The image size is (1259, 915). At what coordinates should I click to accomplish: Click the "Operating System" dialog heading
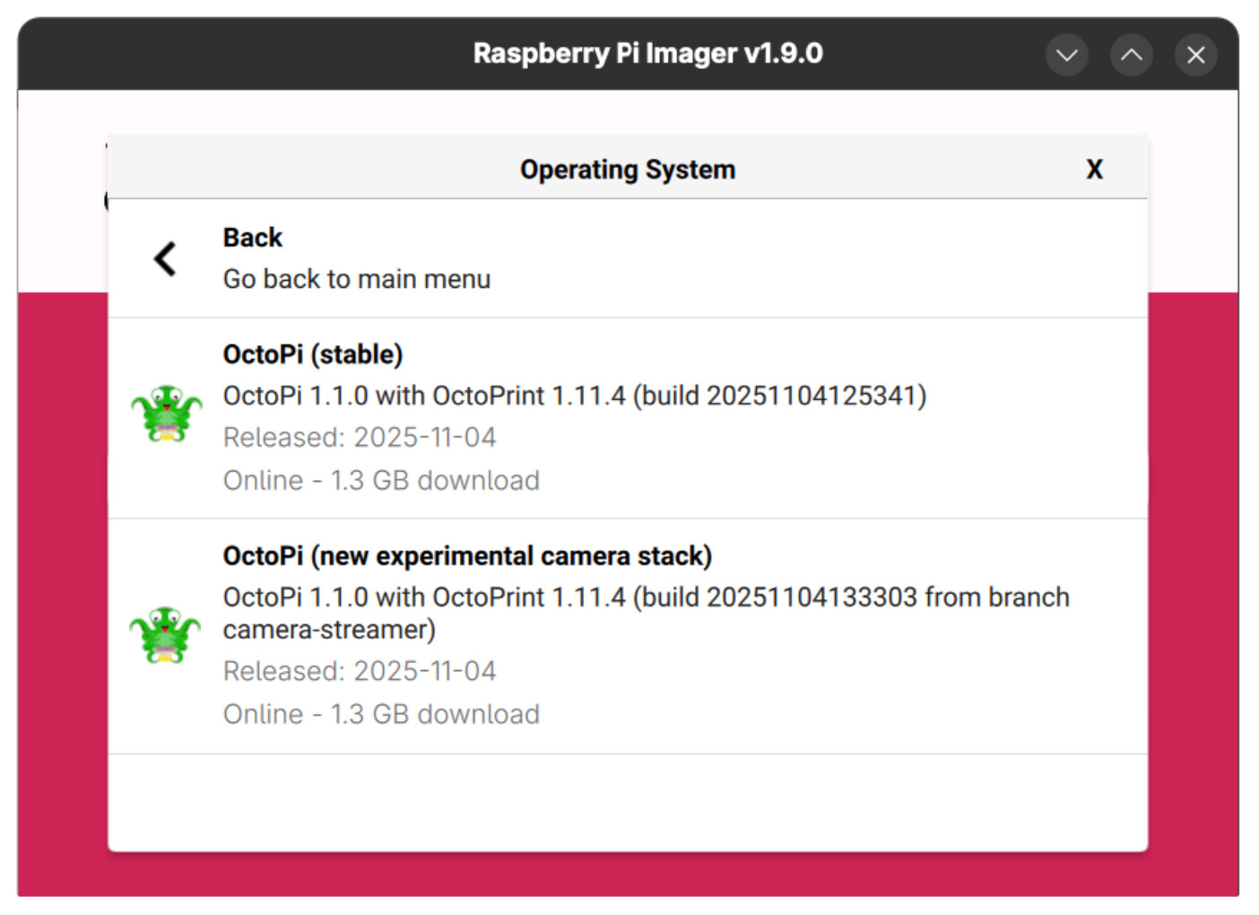(627, 170)
